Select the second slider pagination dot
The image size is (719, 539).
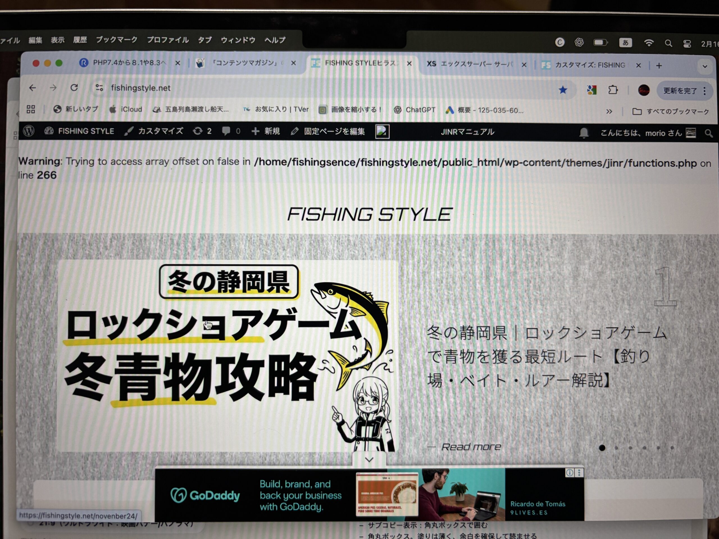[616, 448]
